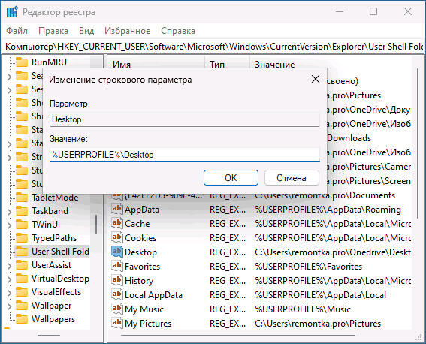Expand the VirtualDesktop key chevron
Viewport: 426px width, 344px height.
click(9, 279)
